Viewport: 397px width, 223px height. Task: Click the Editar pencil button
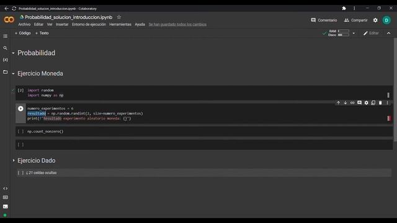[371, 33]
